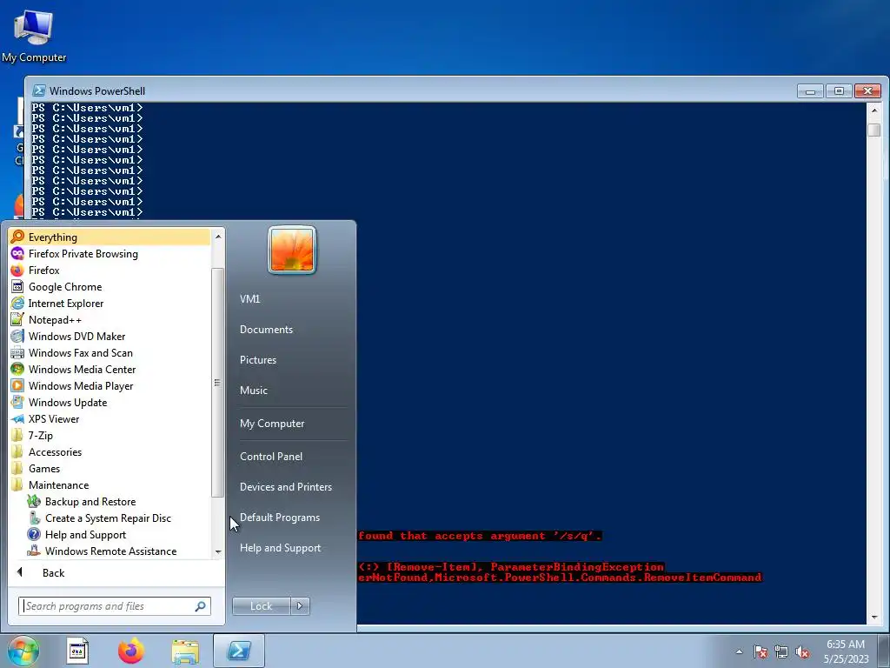Viewport: 890px width, 668px height.
Task: Open Windows Update icon
Action: pyautogui.click(x=17, y=402)
